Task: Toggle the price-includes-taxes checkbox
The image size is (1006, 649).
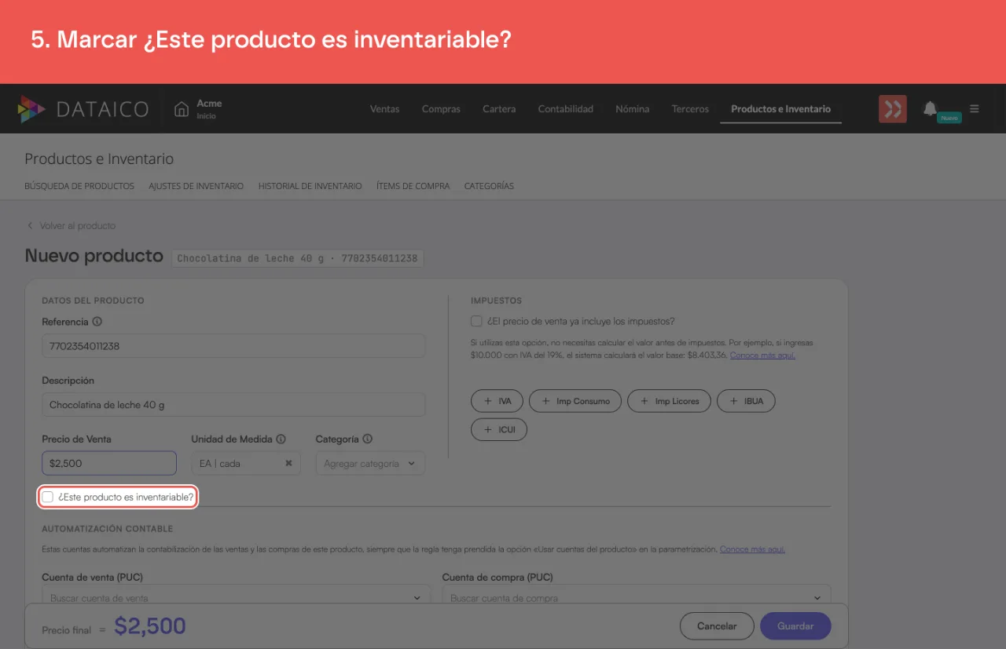Action: point(476,321)
